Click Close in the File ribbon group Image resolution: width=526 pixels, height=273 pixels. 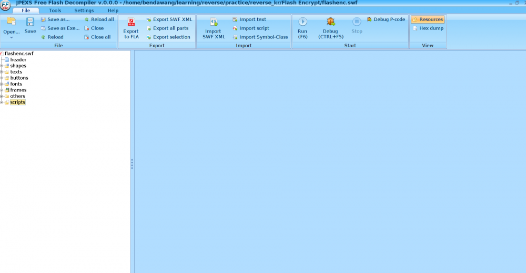tap(94, 28)
